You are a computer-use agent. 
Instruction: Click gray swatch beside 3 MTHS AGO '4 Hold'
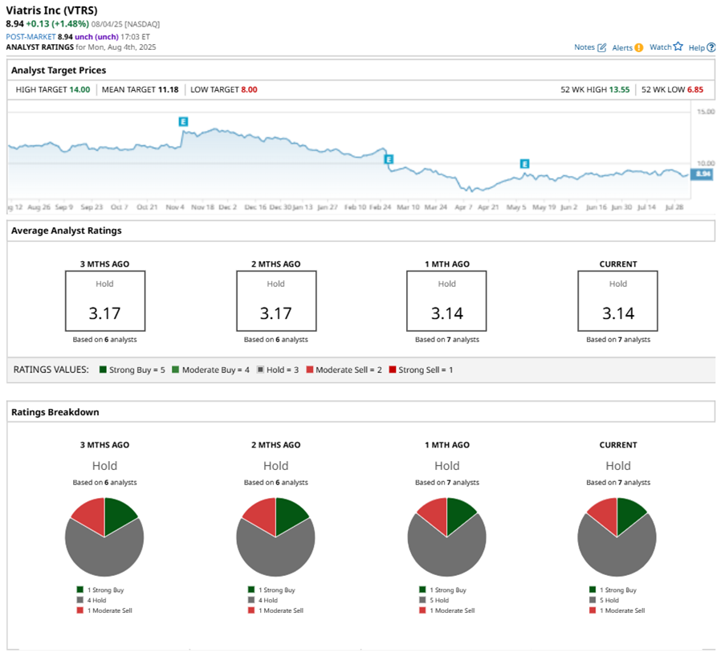(x=80, y=600)
